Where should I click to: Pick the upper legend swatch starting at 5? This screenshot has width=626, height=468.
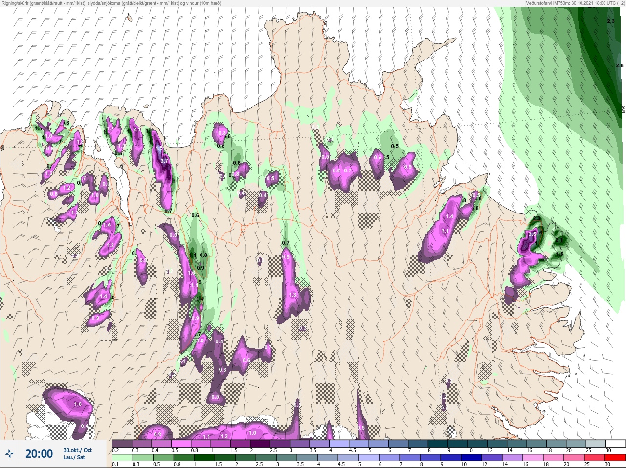coord(380,444)
